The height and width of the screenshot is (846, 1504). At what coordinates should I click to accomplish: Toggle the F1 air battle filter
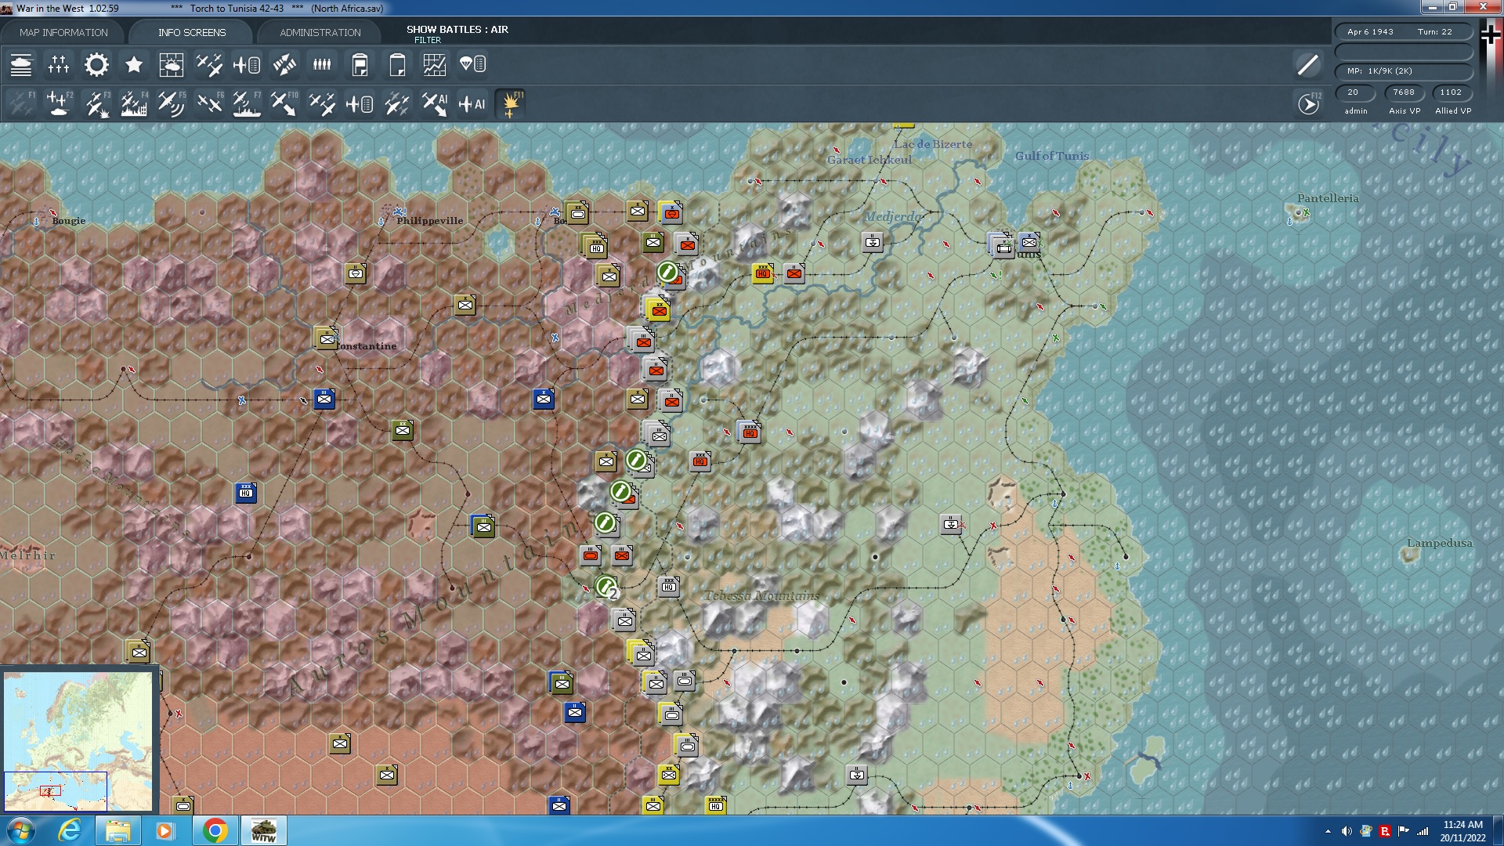point(21,103)
